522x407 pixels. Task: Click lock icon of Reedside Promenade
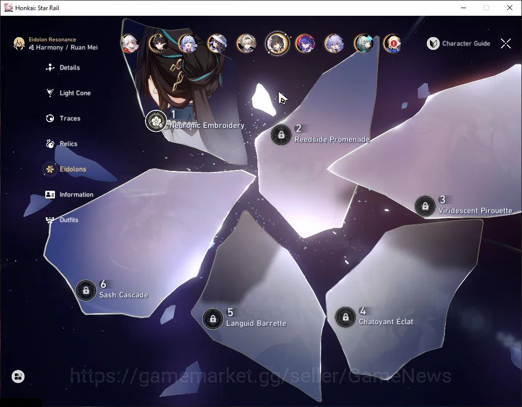click(281, 135)
